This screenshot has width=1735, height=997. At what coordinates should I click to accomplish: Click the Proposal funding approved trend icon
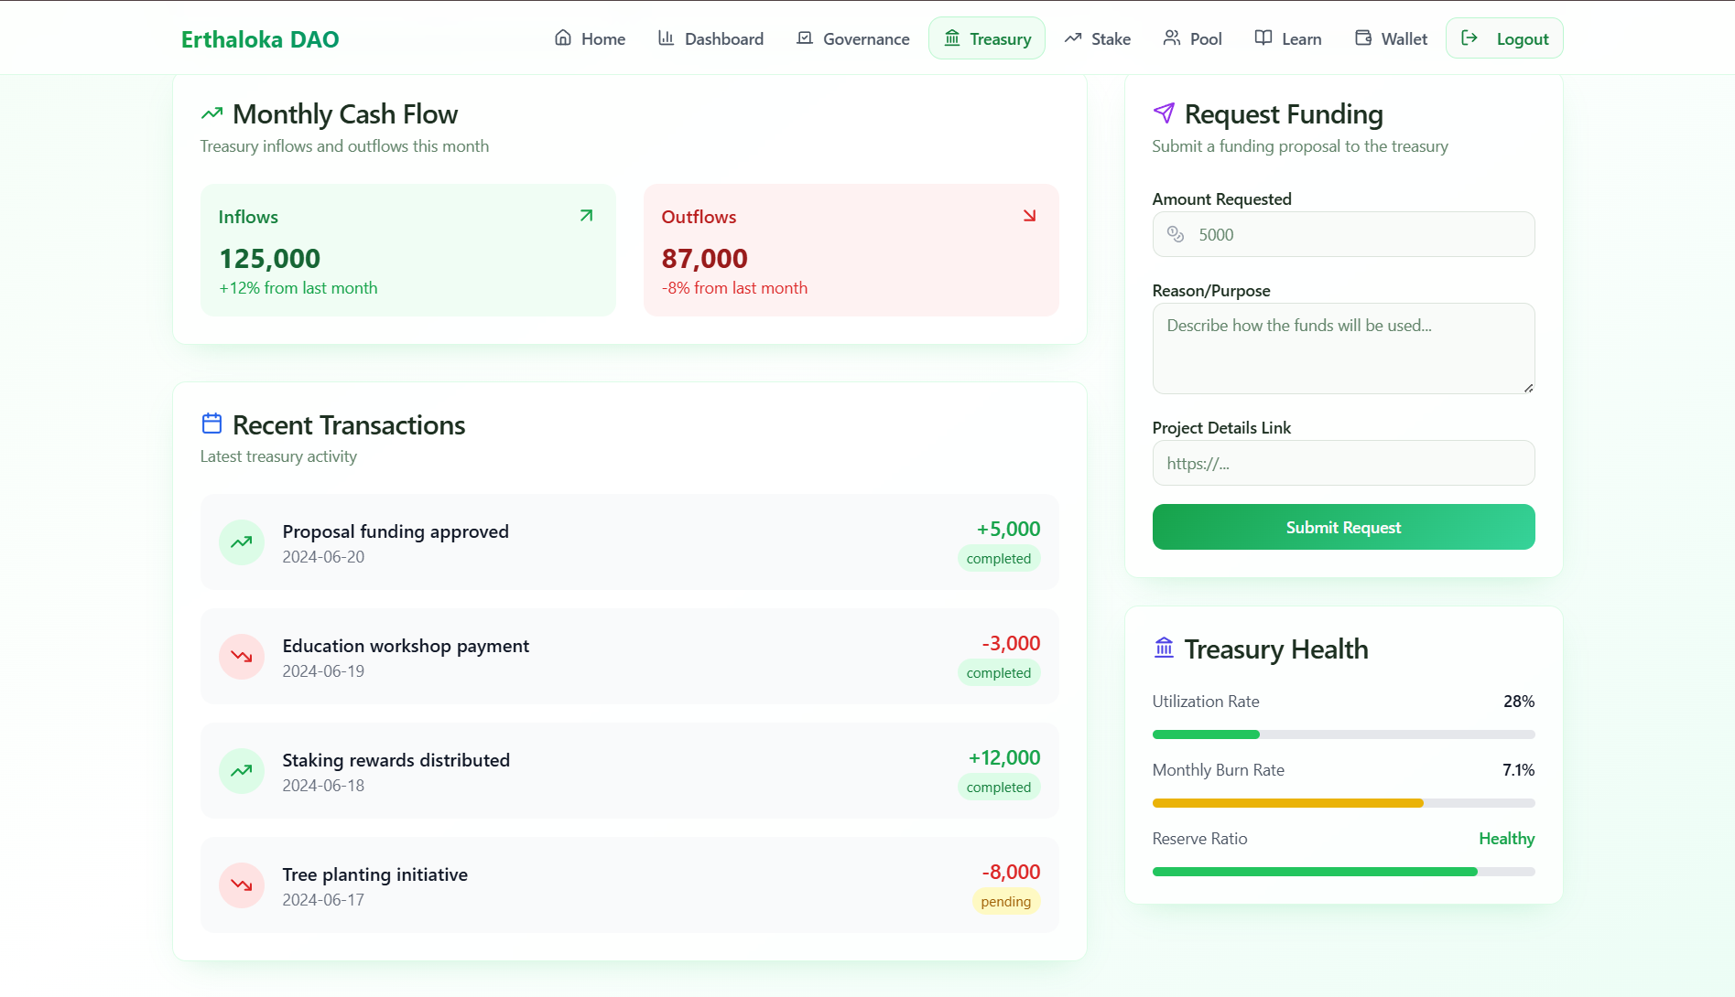pyautogui.click(x=242, y=542)
